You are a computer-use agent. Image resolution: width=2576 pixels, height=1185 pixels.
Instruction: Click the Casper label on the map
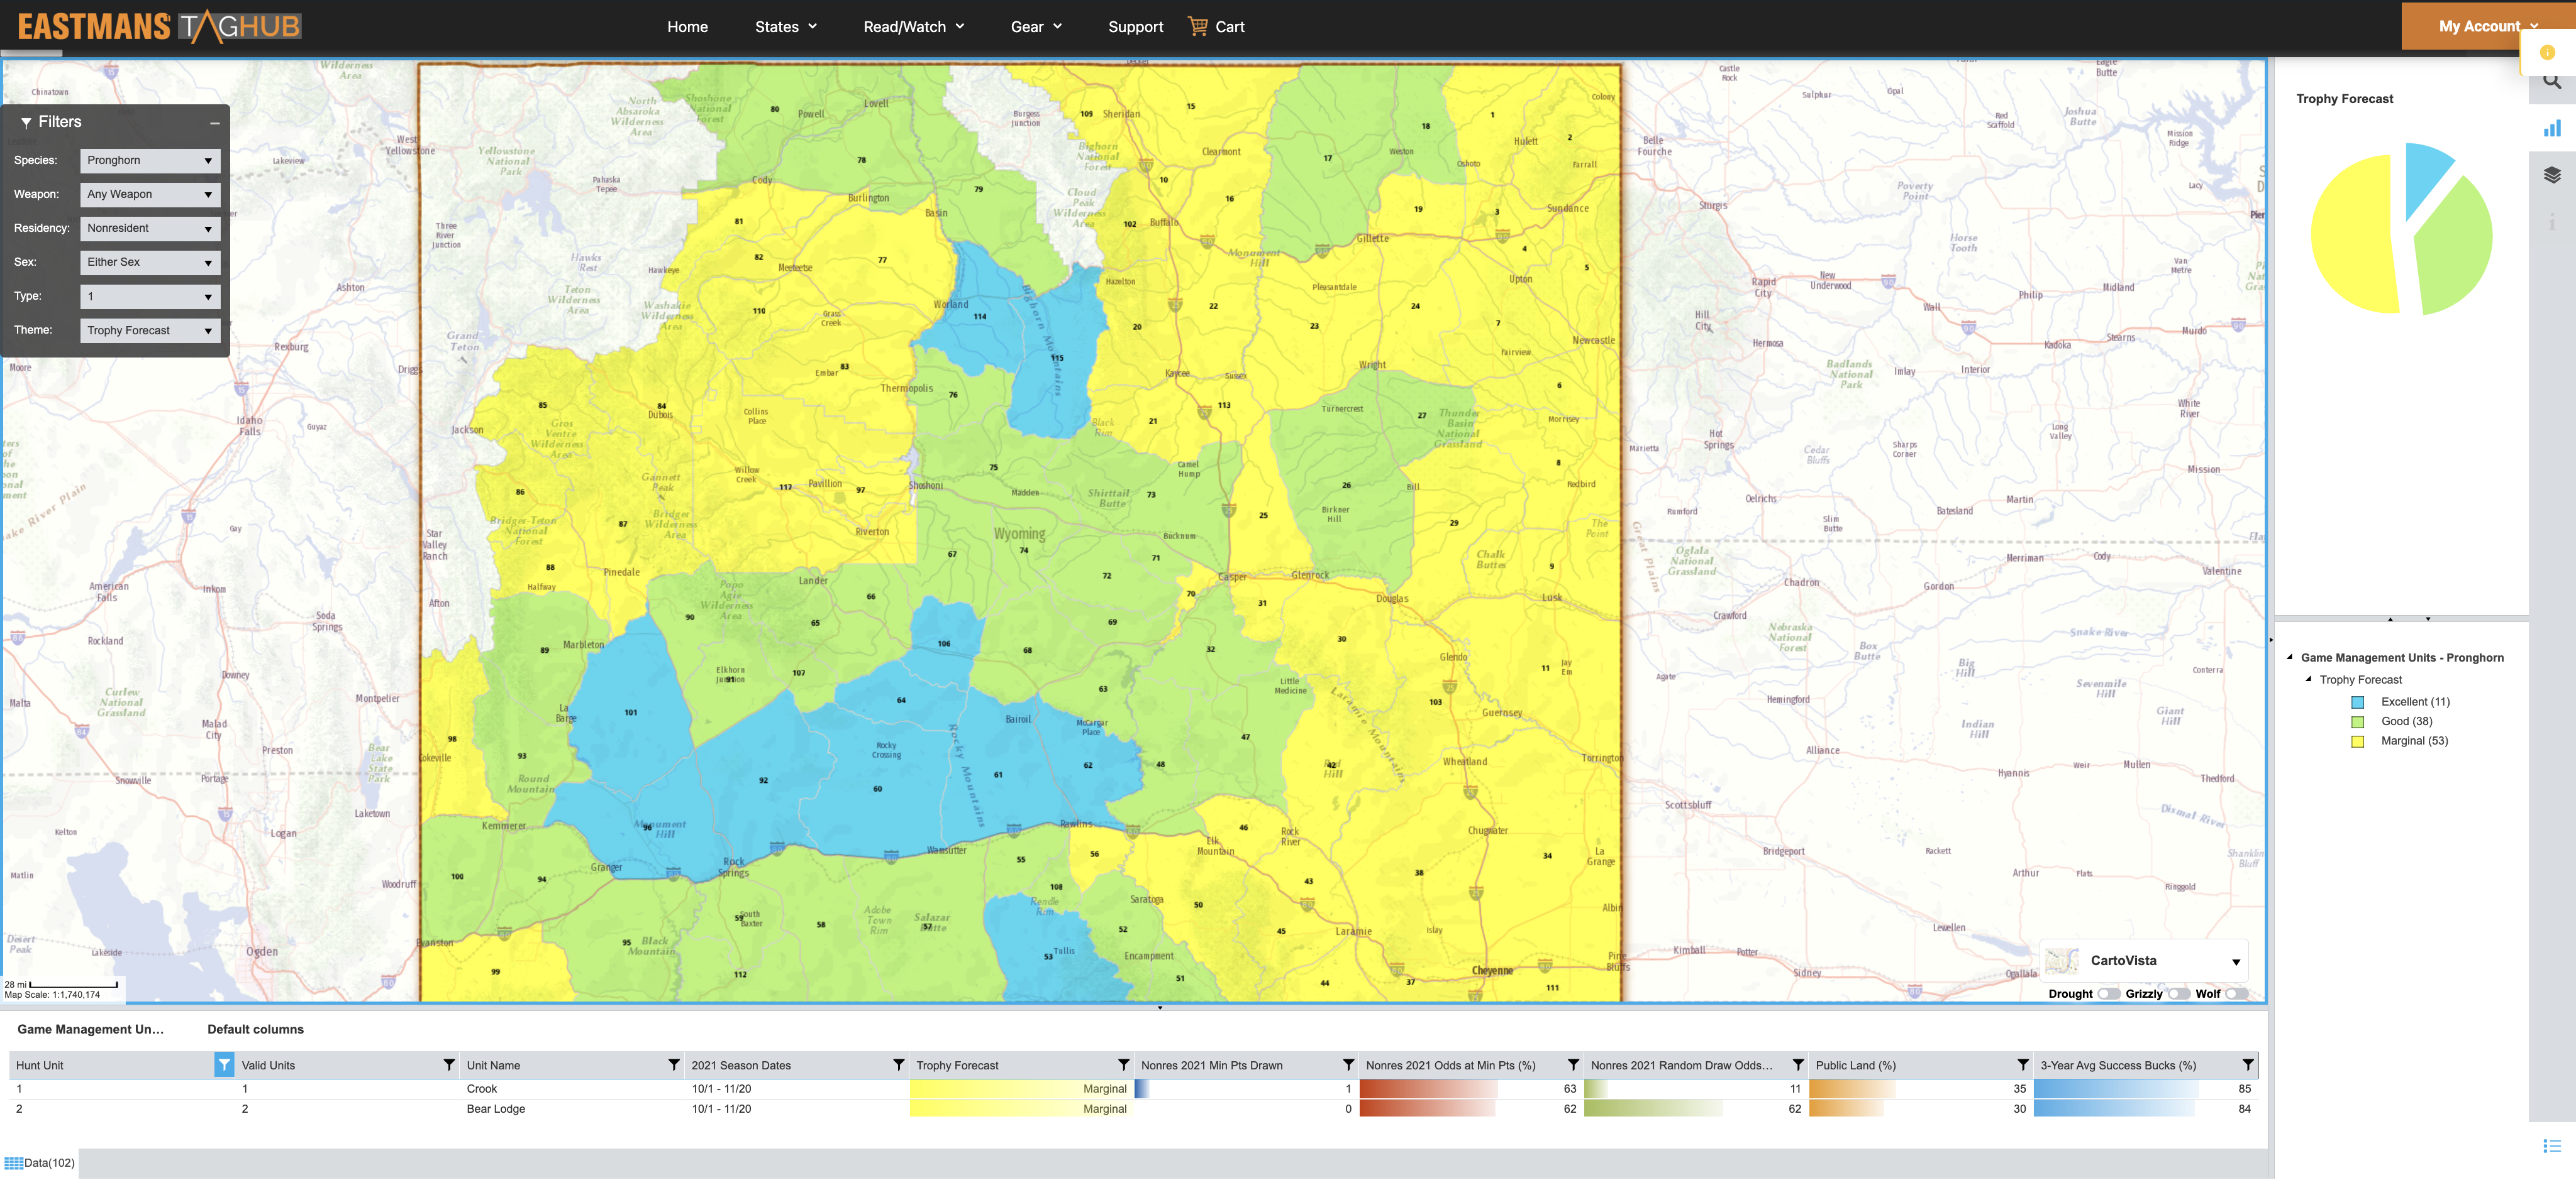[1232, 577]
